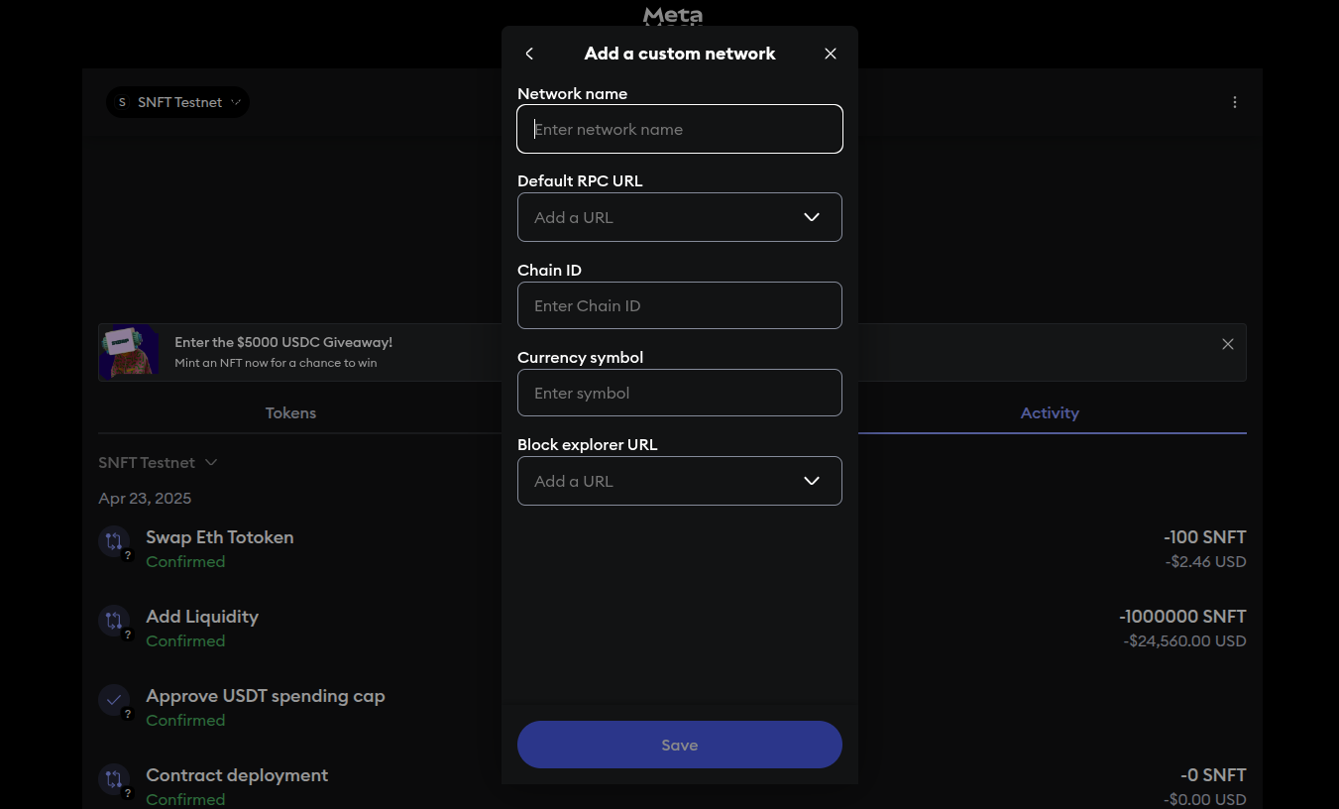
Task: Expand the SNFT Testnet activity filter
Action: tap(158, 463)
